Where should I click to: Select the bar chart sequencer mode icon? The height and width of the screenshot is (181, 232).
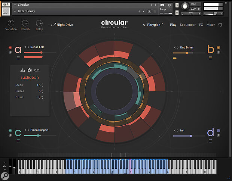22,70
